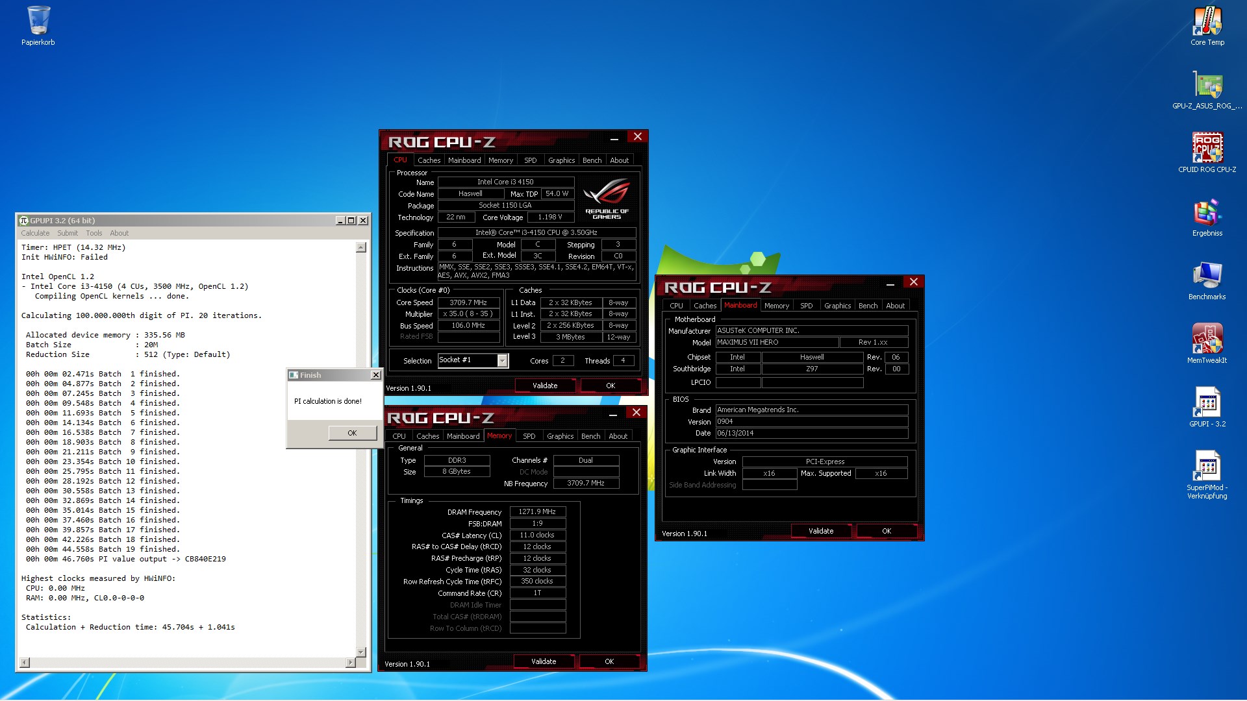Viewport: 1247px width, 701px height.
Task: Click the BIOS Version 0904 field
Action: 812,421
